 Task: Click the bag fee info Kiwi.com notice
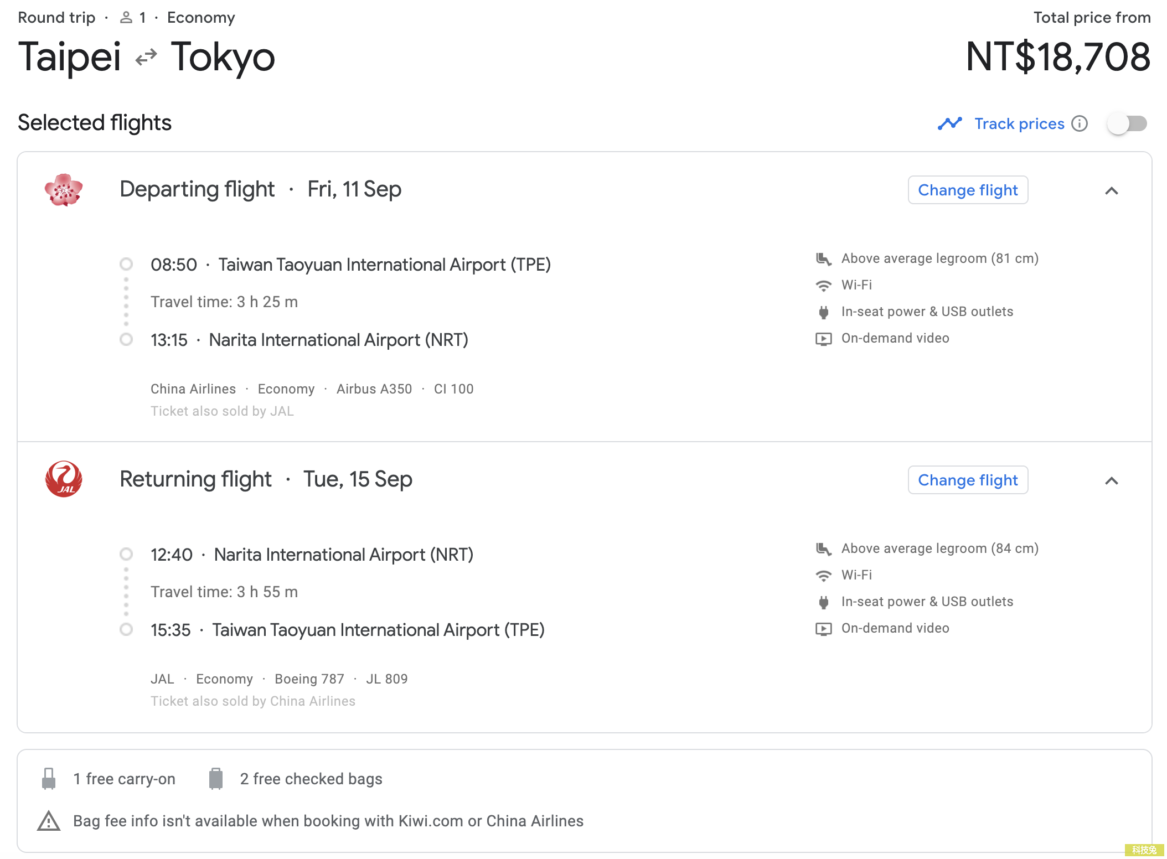tap(328, 821)
